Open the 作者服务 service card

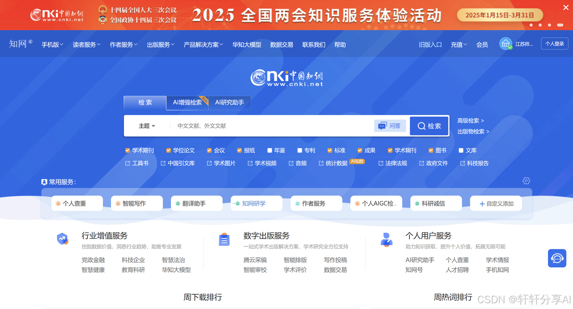click(x=316, y=203)
